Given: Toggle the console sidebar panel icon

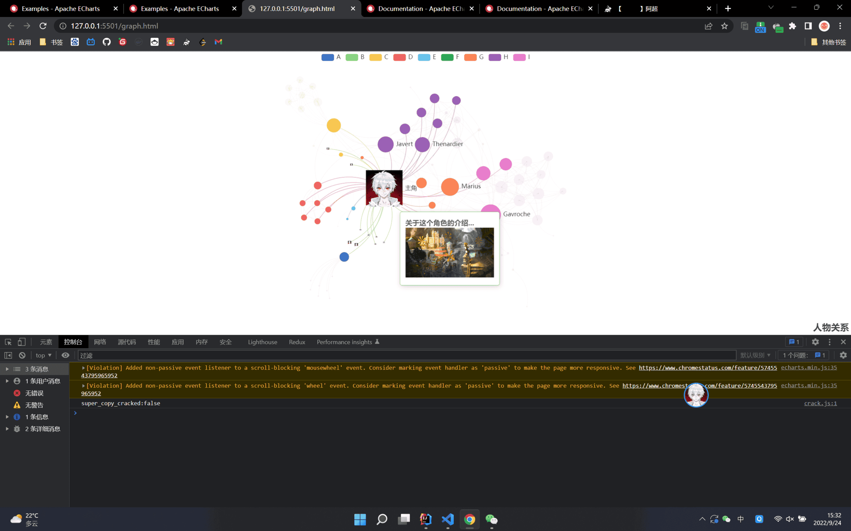Looking at the screenshot, I should coord(8,355).
